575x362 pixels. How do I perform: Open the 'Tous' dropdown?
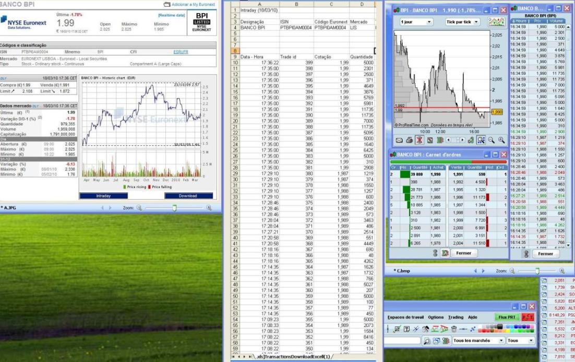click(520, 341)
